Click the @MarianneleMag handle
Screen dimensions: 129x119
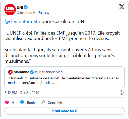[x=49, y=72]
